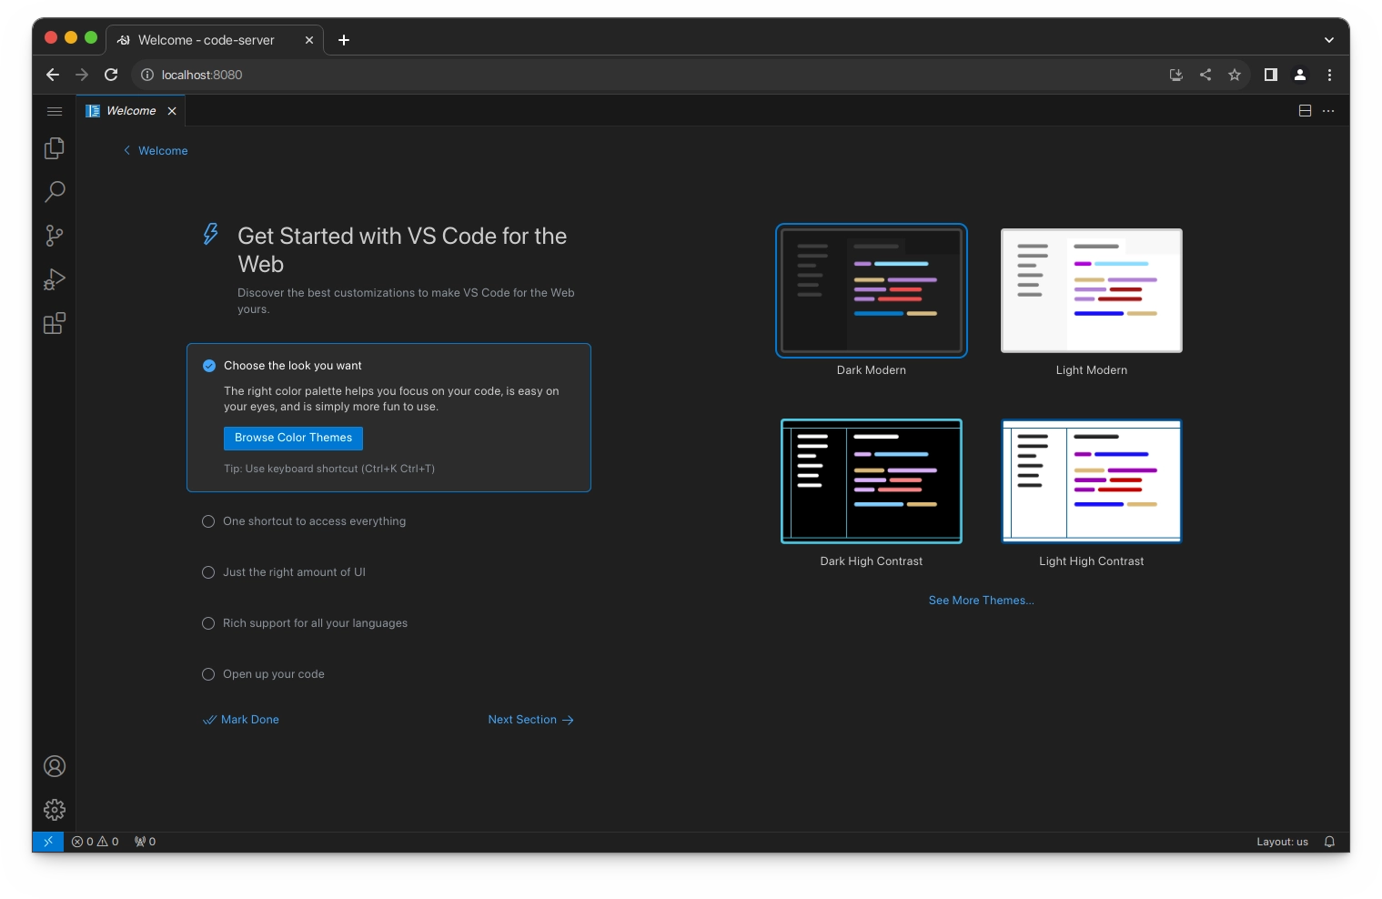
Task: Open the Explorer view in activity bar
Action: (x=55, y=148)
